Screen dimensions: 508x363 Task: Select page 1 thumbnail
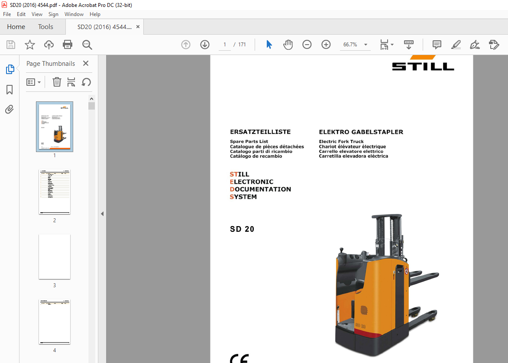click(55, 127)
